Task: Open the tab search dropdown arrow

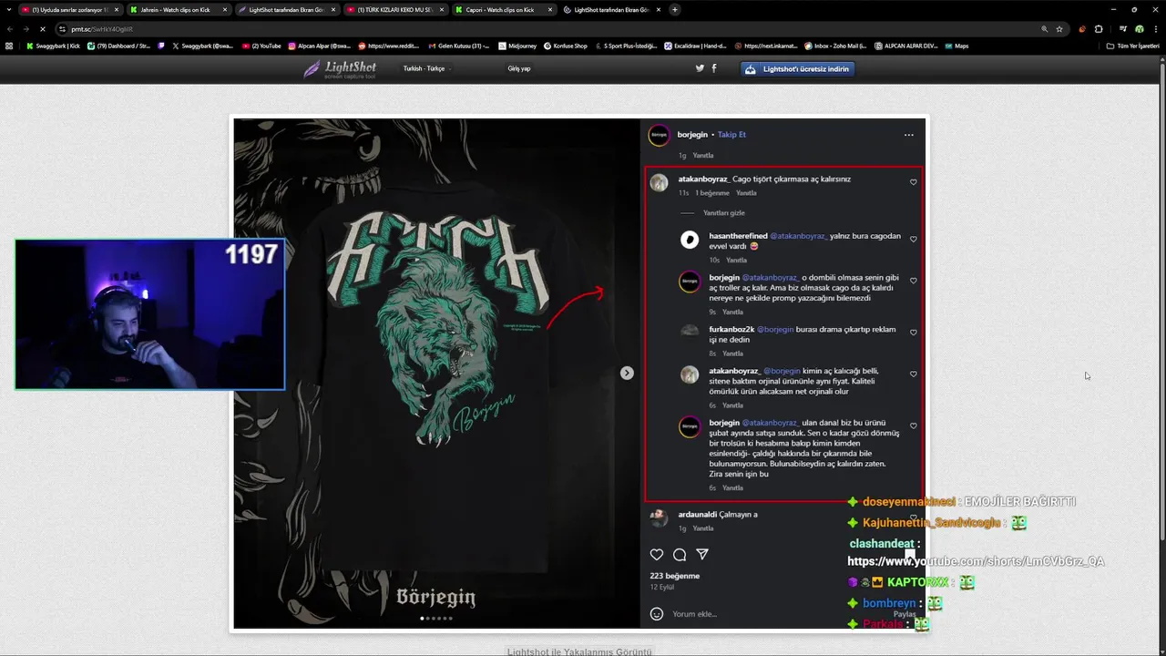Action: (8, 9)
